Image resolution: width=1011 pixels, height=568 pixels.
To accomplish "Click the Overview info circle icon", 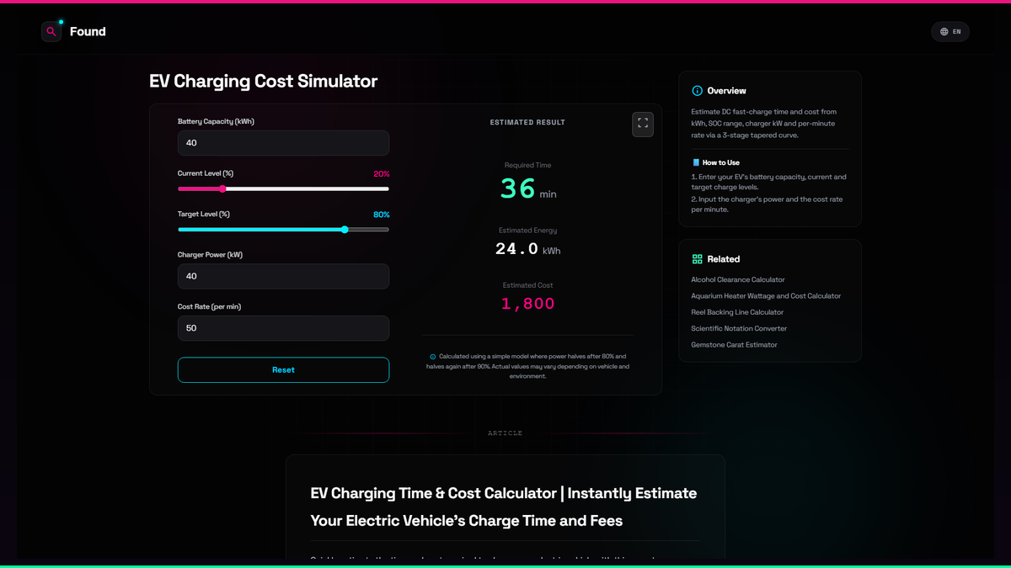I will (x=697, y=91).
